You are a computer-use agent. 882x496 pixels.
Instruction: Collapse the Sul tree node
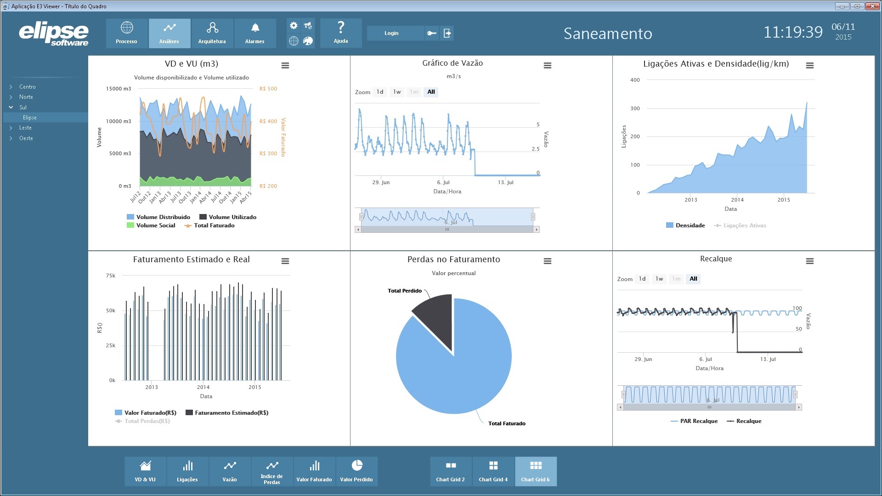coord(11,107)
